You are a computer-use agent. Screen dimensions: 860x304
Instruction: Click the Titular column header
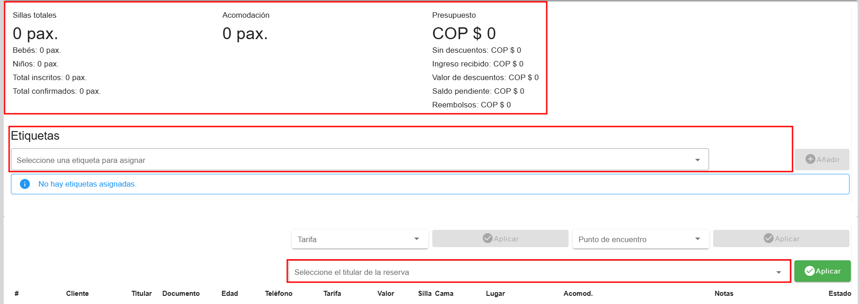[x=141, y=294]
